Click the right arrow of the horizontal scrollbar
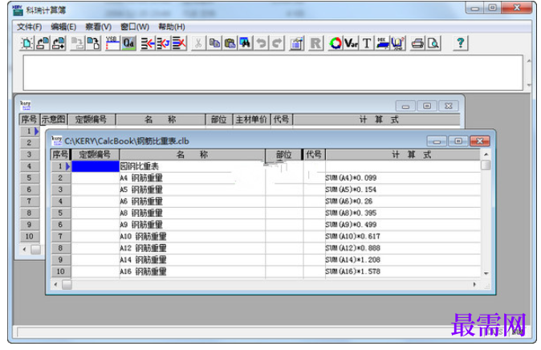This screenshot has width=541, height=350. coord(474,284)
